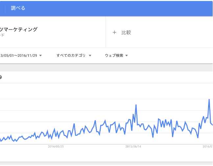
Task: Click the lowest dip near chart's right end
Action: 198,137
